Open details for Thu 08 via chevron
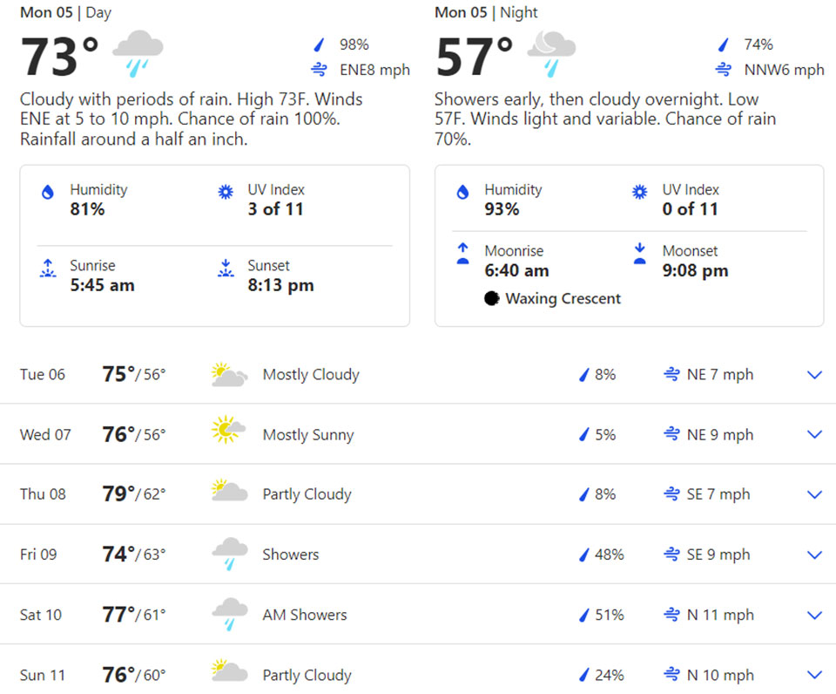 point(814,494)
